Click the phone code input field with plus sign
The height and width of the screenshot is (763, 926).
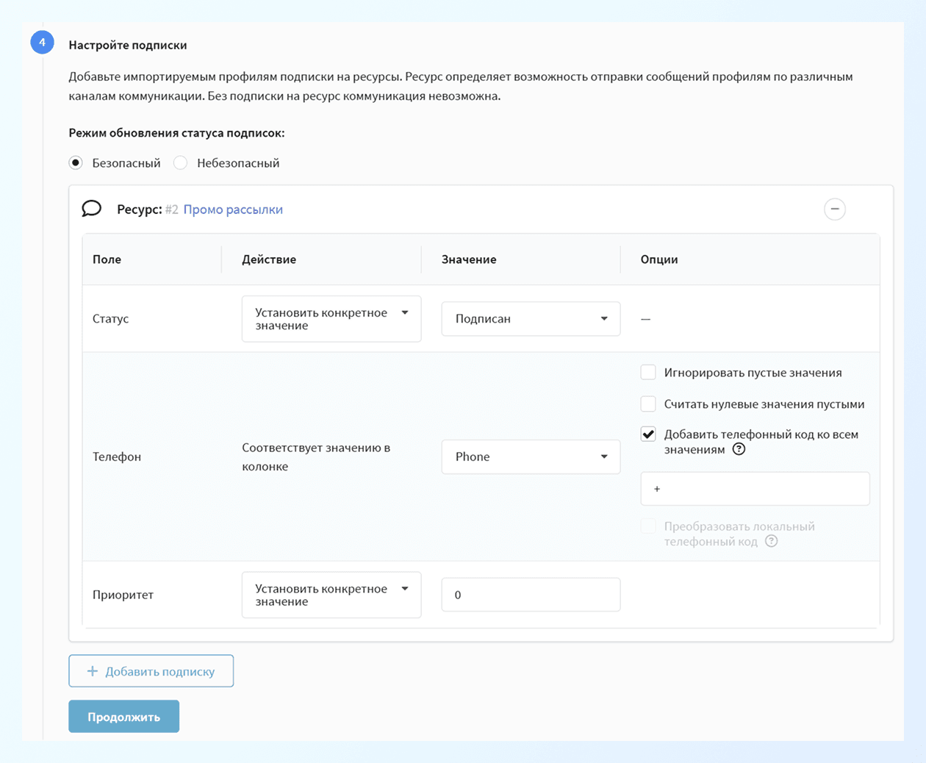coord(755,489)
